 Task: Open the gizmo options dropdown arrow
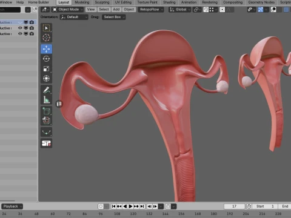266,10
